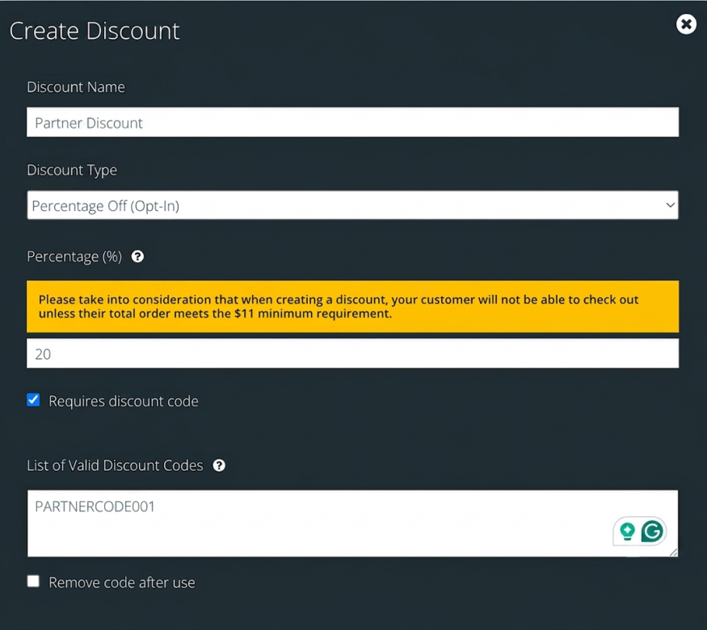707x630 pixels.
Task: Click the Remove code after use label
Action: click(x=122, y=582)
